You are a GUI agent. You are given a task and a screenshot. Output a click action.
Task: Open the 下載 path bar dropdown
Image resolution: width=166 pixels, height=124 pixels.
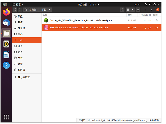(x=50, y=10)
